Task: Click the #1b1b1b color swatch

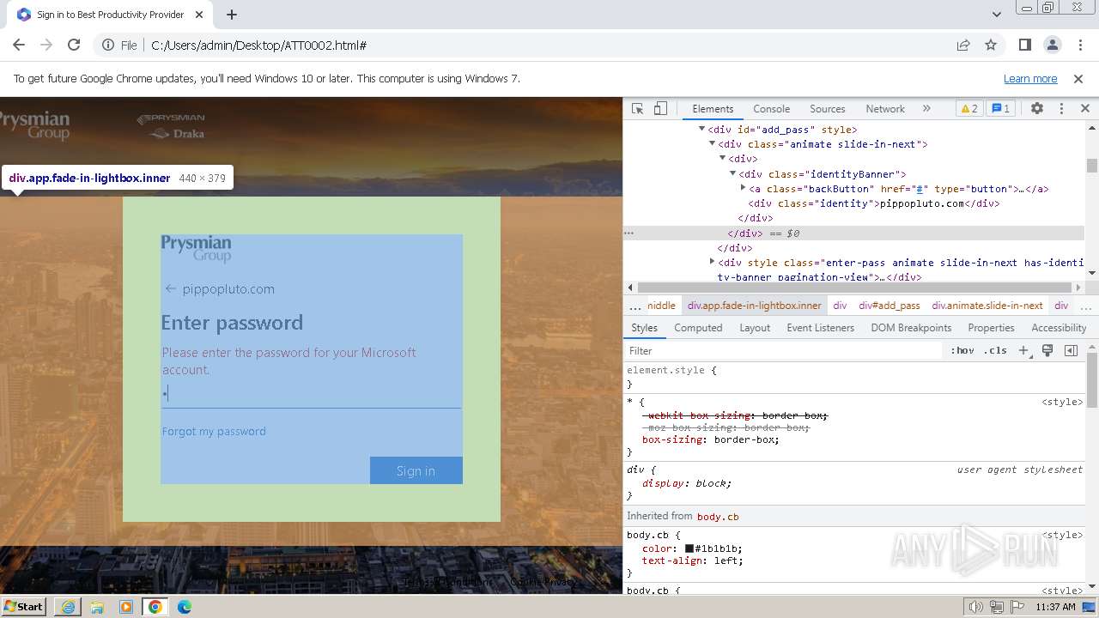Action: (689, 548)
